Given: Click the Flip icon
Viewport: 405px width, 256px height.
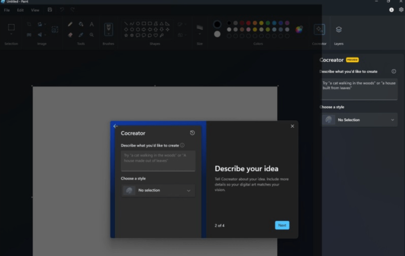Looking at the screenshot, I should pyautogui.click(x=40, y=34).
